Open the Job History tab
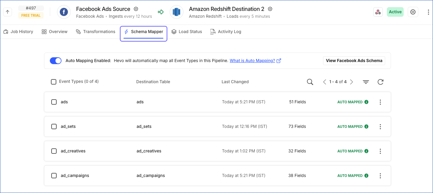This screenshot has height=193, width=433. tap(18, 32)
